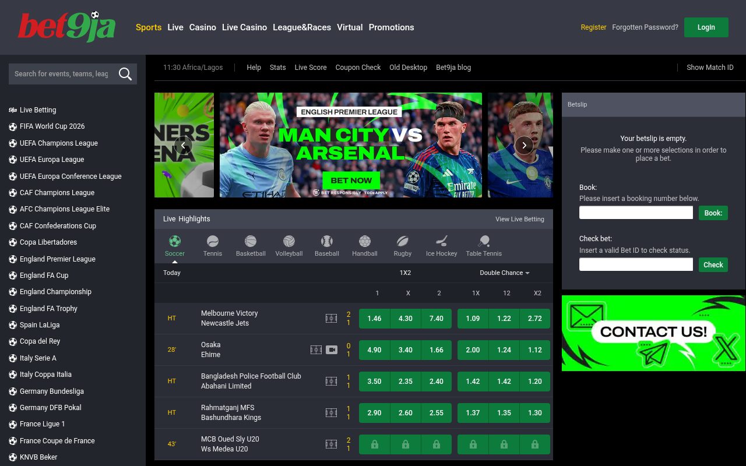Click the Contact Us green banner
The width and height of the screenshot is (746, 466).
tap(653, 333)
